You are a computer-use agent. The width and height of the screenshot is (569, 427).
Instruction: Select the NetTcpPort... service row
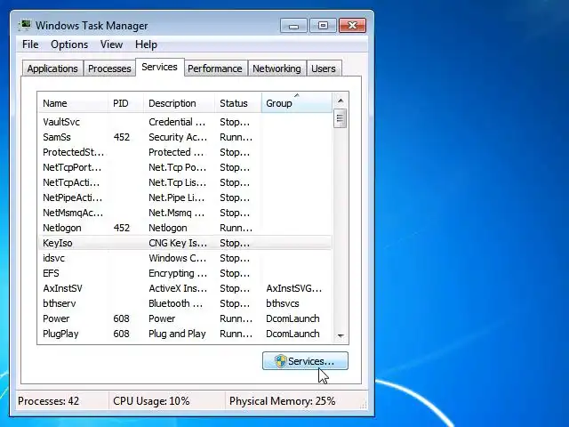point(185,167)
